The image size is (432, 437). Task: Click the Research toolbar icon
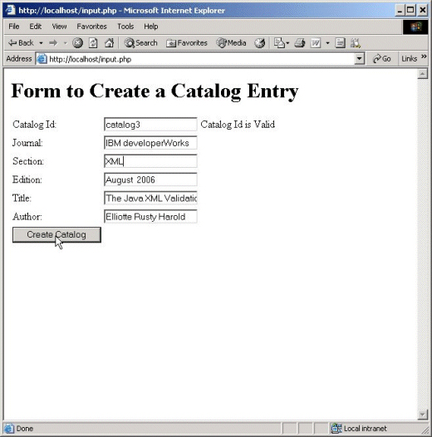356,43
